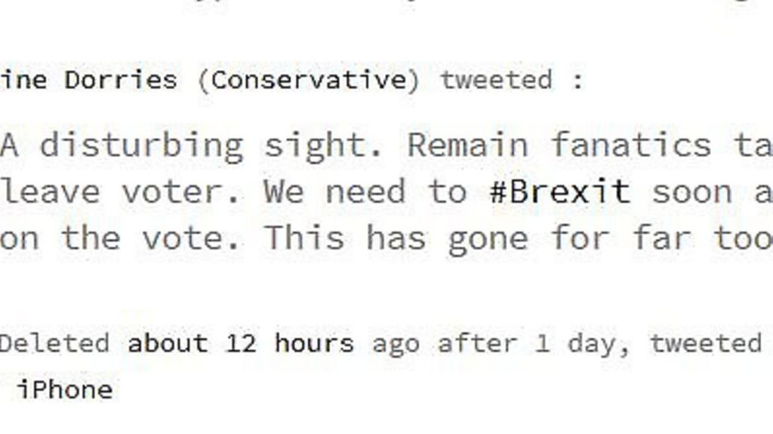Click the word 'has' in the tweet
Viewport: 773px width, 434px height.
click(396, 239)
